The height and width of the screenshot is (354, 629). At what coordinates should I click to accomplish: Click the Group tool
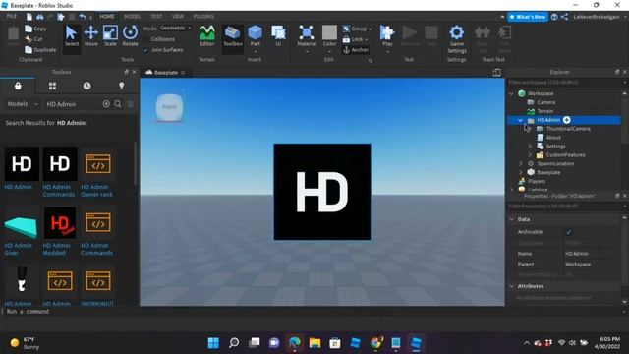356,29
